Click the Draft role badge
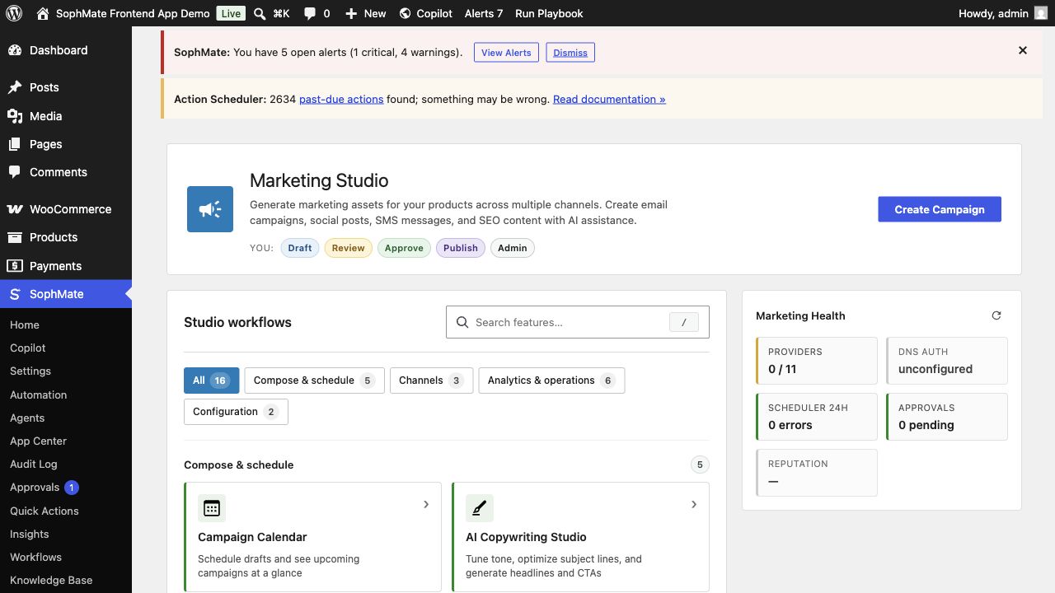Image resolution: width=1055 pixels, height=593 pixels. tap(300, 248)
